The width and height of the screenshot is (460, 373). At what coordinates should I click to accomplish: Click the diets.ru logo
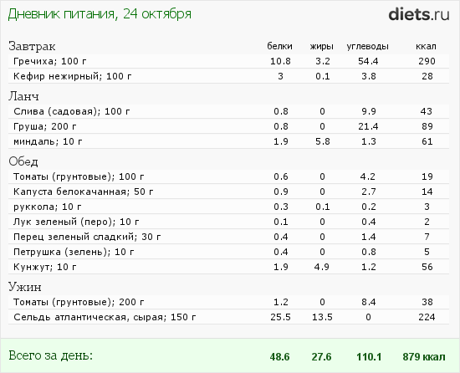coord(419,14)
